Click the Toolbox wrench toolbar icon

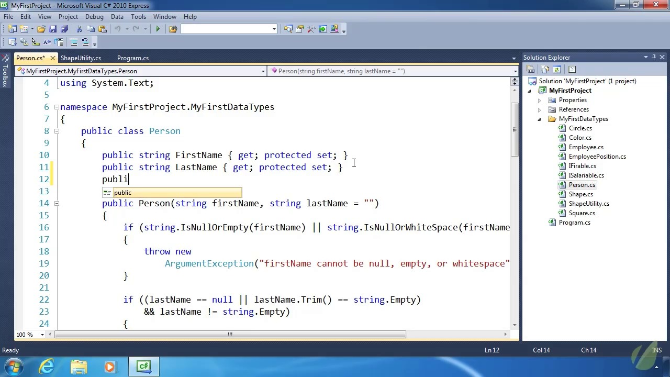[x=311, y=29]
